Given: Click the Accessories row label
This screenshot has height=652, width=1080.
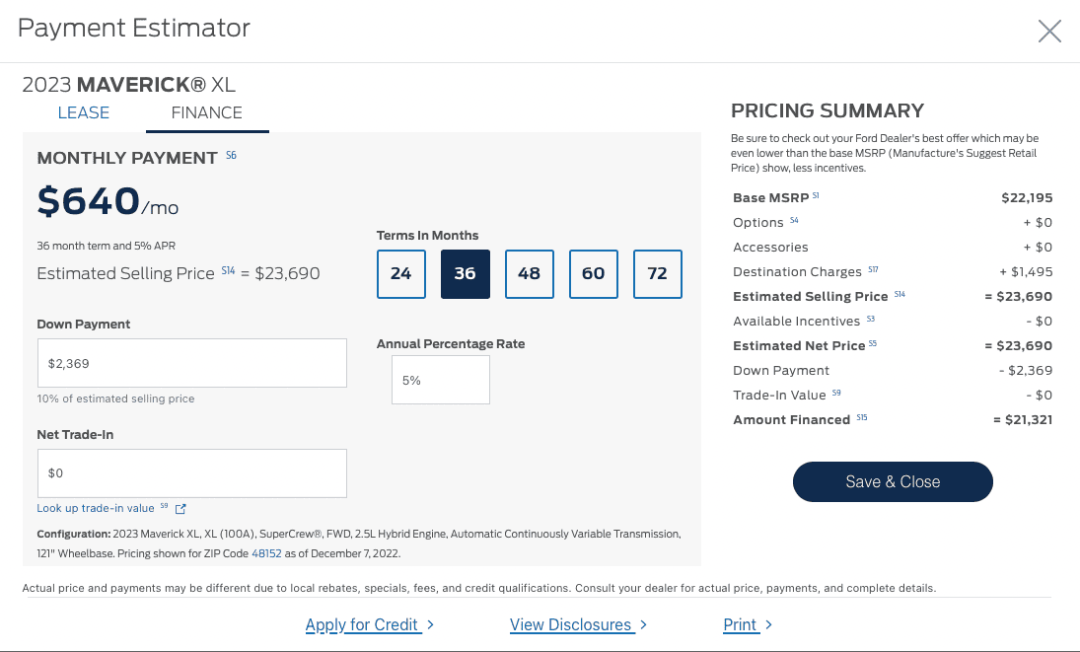Looking at the screenshot, I should click(770, 248).
